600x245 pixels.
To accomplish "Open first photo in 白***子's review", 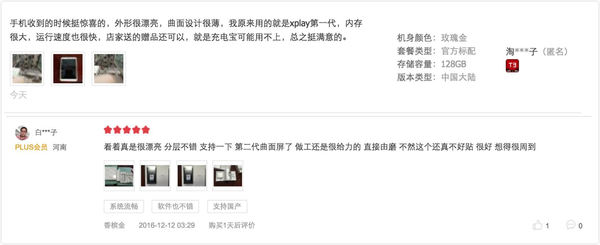I will 119,176.
